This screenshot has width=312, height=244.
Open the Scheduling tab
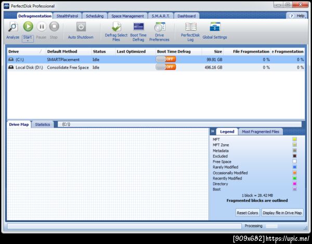[x=95, y=16]
